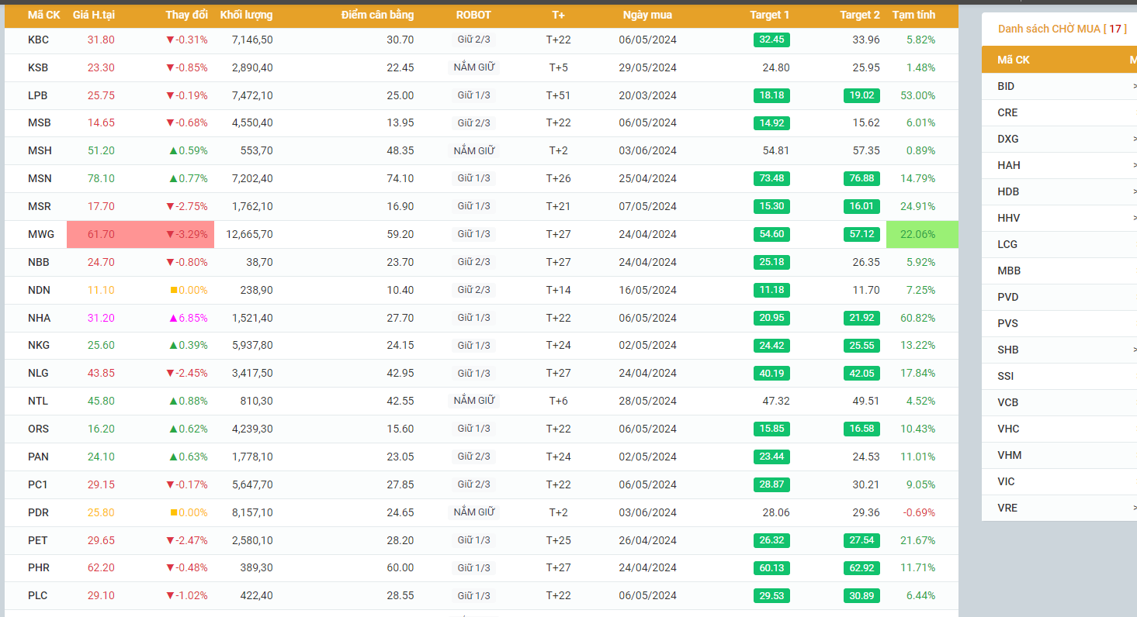Click the green Target 2 badge 57.12
The width and height of the screenshot is (1137, 617).
861,234
